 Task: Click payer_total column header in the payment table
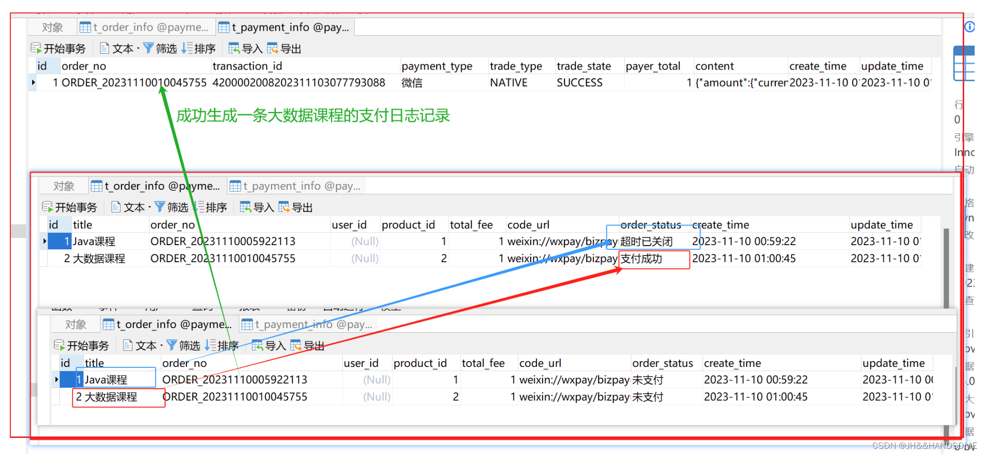click(659, 66)
